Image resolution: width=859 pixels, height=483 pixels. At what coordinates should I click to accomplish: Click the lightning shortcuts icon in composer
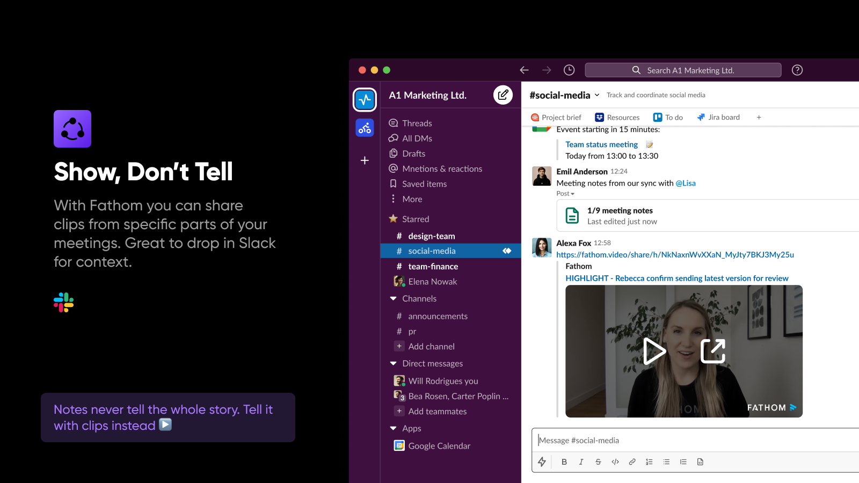tap(543, 462)
